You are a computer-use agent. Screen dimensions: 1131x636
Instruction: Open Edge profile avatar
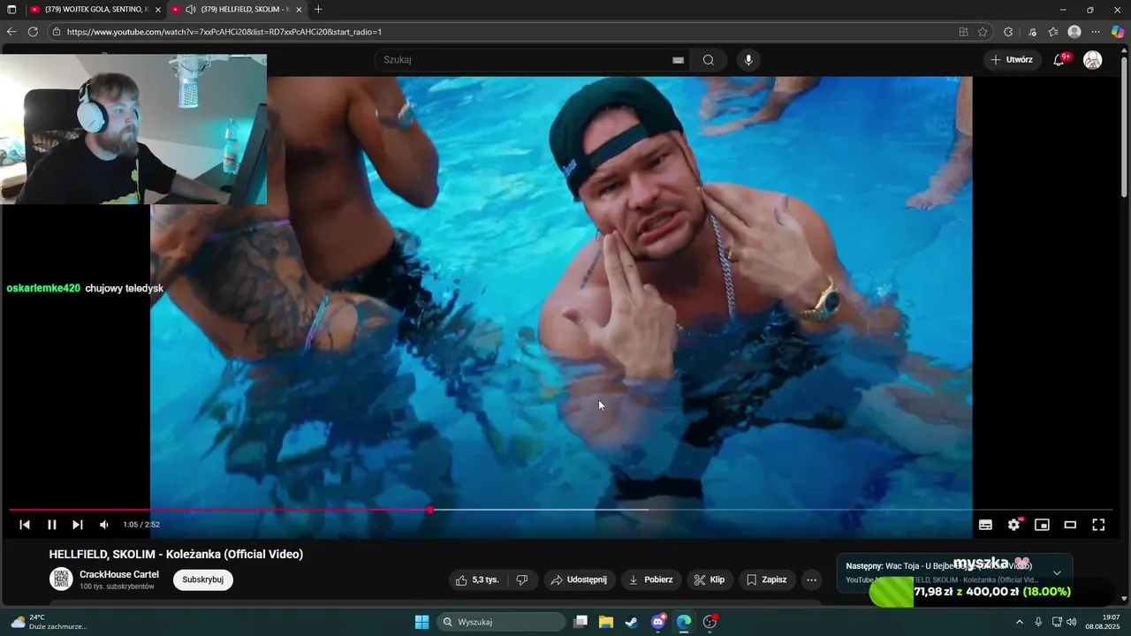[x=1074, y=32]
